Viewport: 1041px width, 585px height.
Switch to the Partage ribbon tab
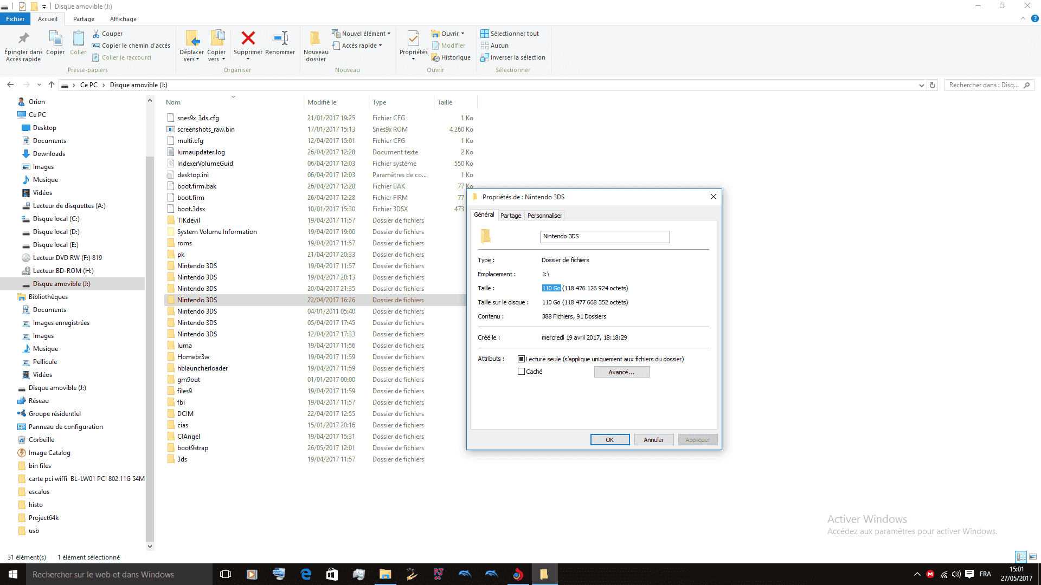tap(83, 19)
